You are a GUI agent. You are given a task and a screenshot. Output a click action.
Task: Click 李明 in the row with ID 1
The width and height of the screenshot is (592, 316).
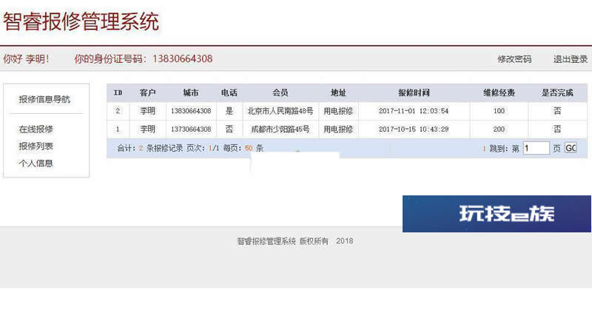tap(147, 129)
